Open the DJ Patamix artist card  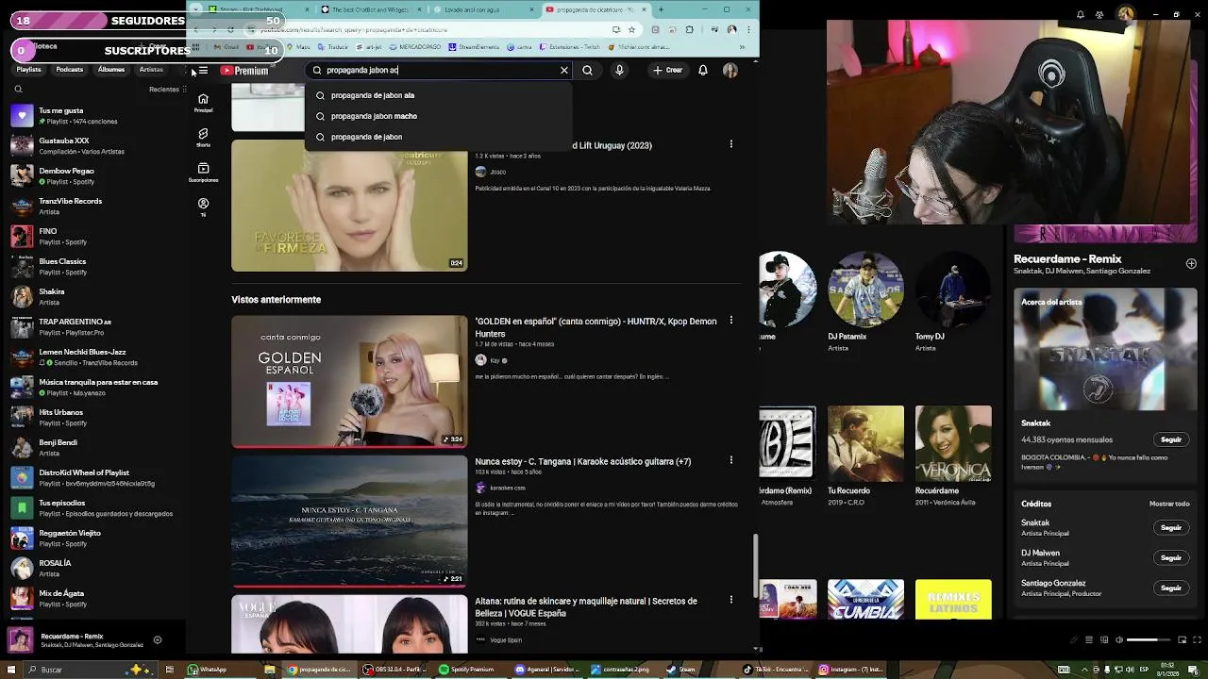865,302
